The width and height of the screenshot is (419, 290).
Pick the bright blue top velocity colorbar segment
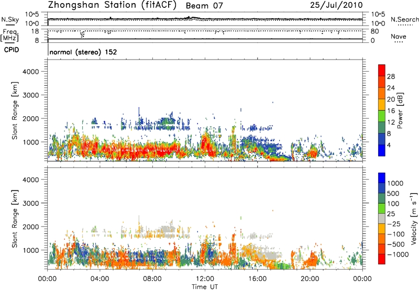[382, 178]
